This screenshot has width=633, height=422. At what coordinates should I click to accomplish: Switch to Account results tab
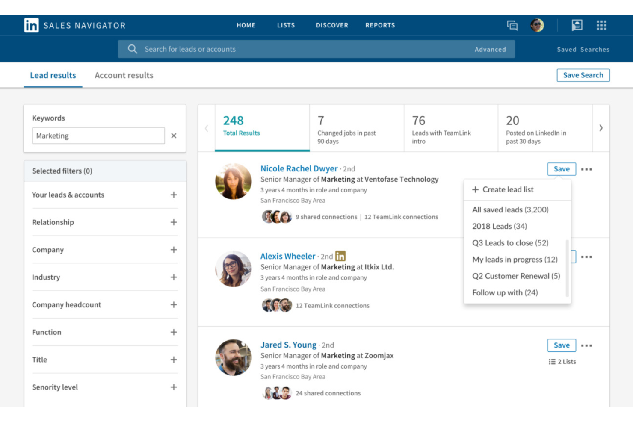pos(124,75)
